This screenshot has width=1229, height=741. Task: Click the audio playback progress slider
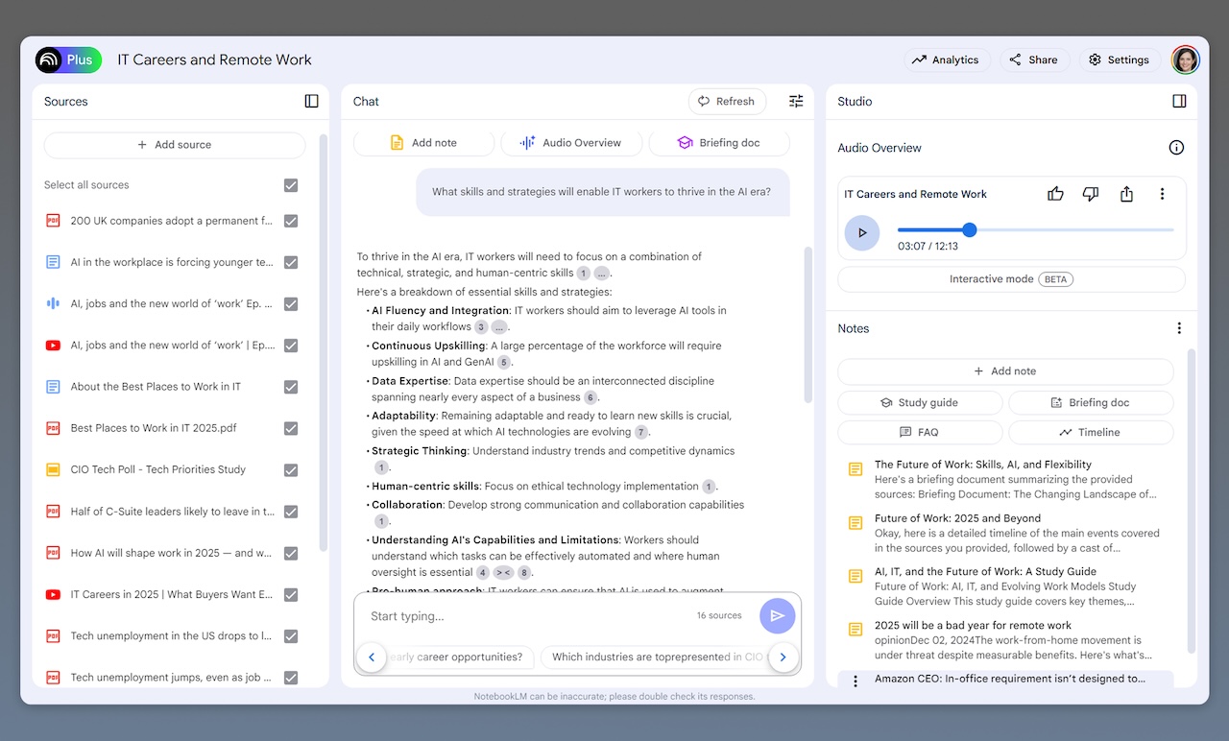(x=969, y=229)
